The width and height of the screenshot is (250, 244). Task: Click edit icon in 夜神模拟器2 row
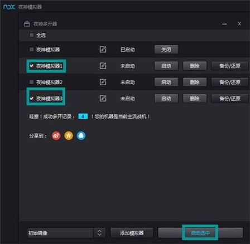[103, 82]
